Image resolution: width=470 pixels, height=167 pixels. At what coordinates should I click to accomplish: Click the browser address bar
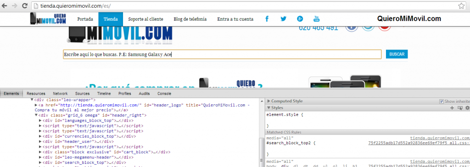coord(249,5)
